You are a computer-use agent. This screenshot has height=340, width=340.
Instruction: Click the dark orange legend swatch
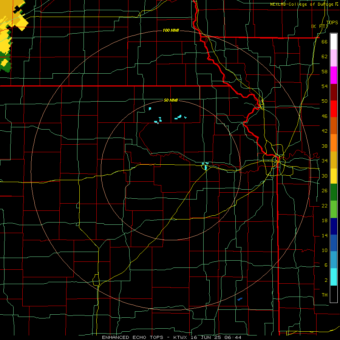click(x=334, y=125)
